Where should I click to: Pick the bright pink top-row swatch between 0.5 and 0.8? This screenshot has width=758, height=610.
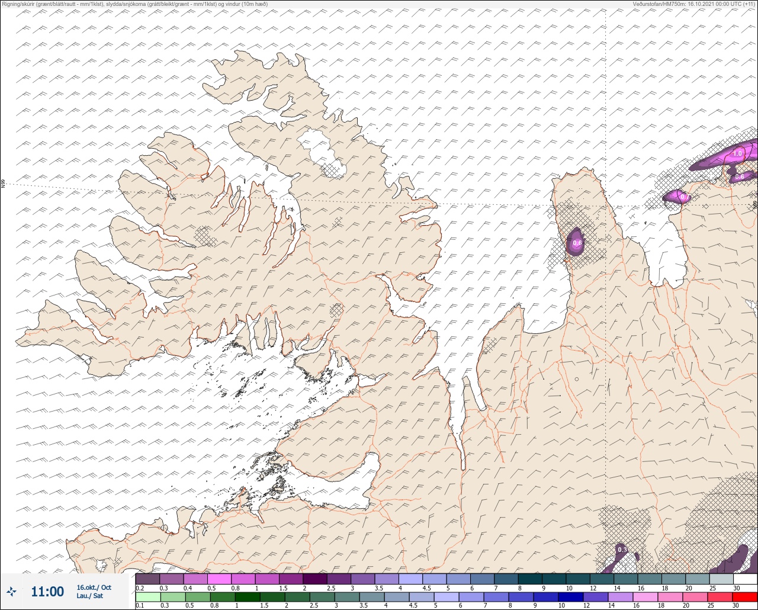coord(219,579)
